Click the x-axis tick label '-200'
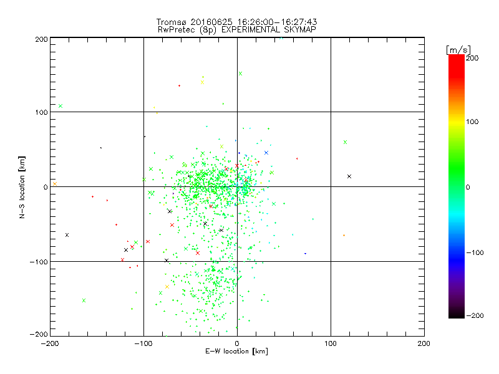 coord(50,343)
